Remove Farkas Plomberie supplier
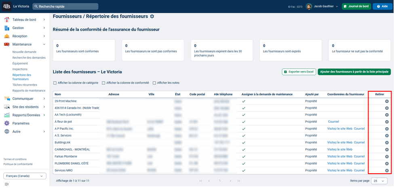The width and height of the screenshot is (394, 189). (387, 157)
